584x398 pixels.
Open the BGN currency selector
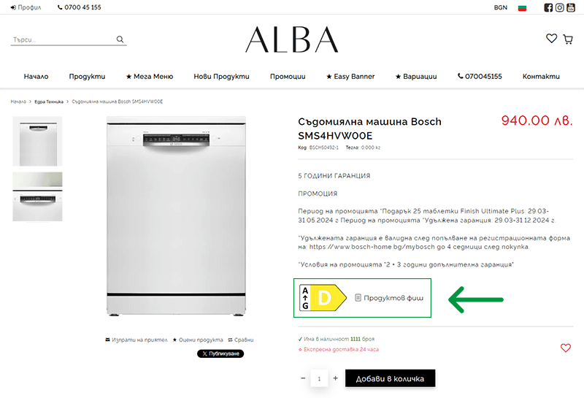click(x=501, y=7)
